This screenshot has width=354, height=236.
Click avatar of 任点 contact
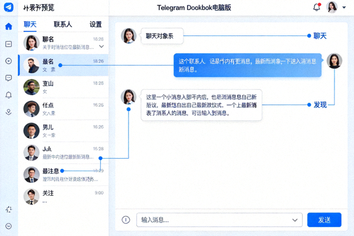click(31, 109)
